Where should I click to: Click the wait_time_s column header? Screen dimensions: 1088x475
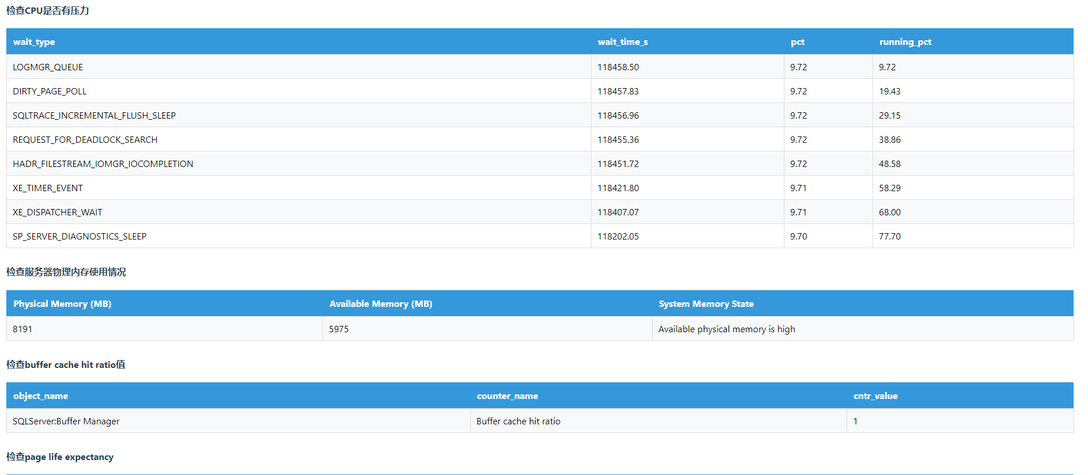click(687, 41)
